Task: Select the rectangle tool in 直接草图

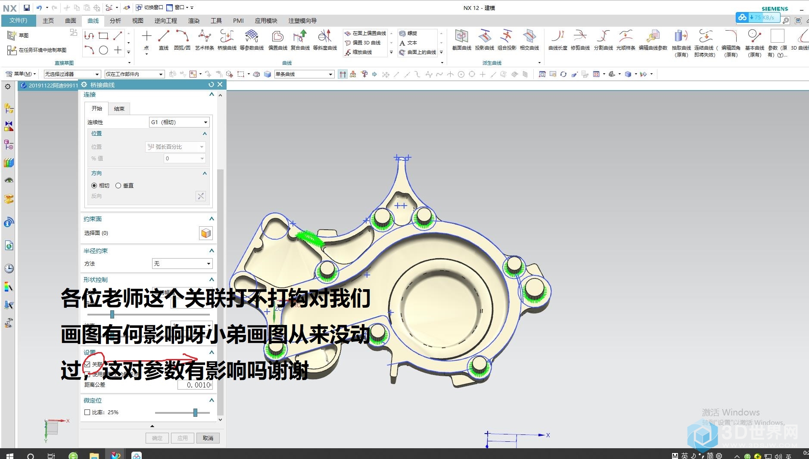Action: pos(103,36)
